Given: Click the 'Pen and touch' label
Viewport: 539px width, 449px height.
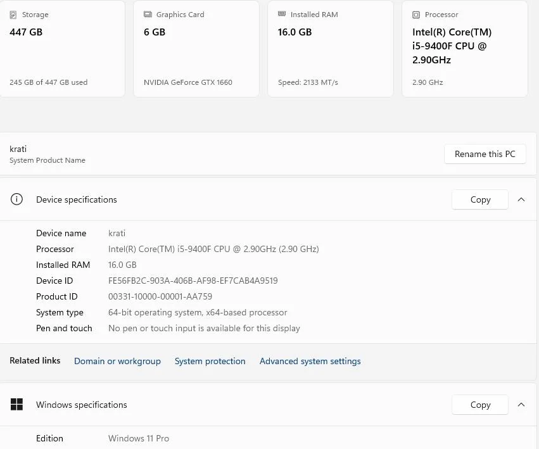Looking at the screenshot, I should (x=64, y=328).
